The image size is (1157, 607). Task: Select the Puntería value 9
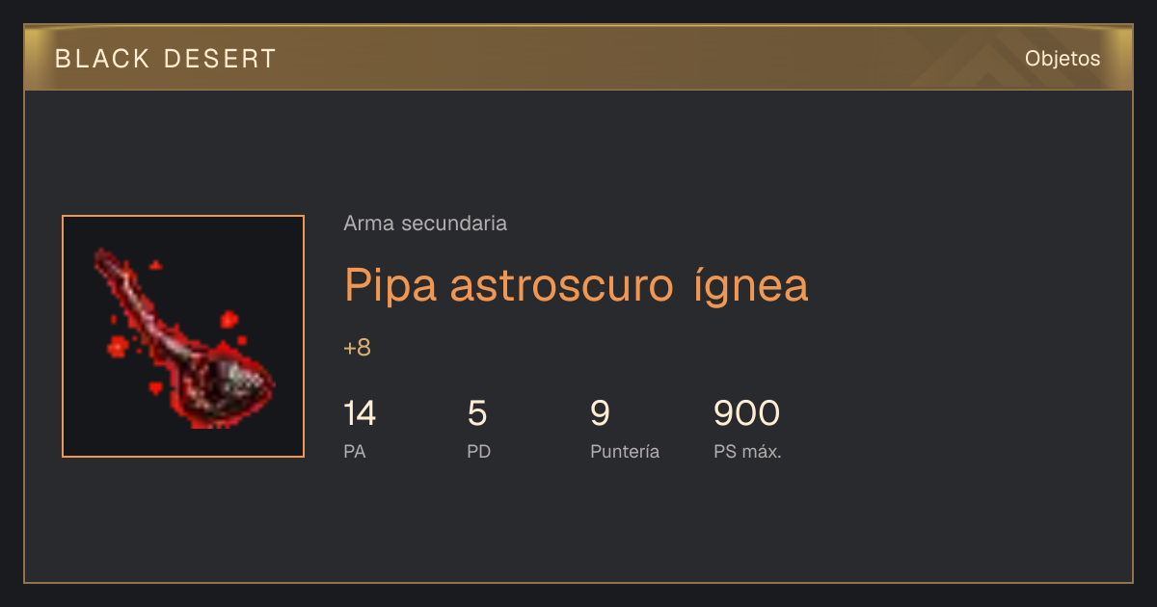pyautogui.click(x=600, y=413)
